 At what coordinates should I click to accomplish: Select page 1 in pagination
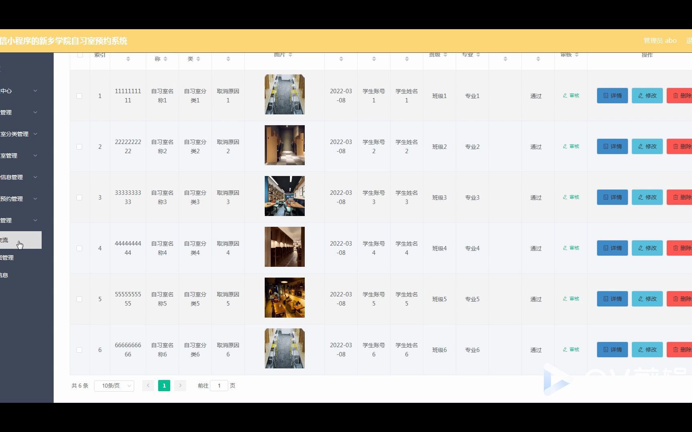pyautogui.click(x=164, y=386)
